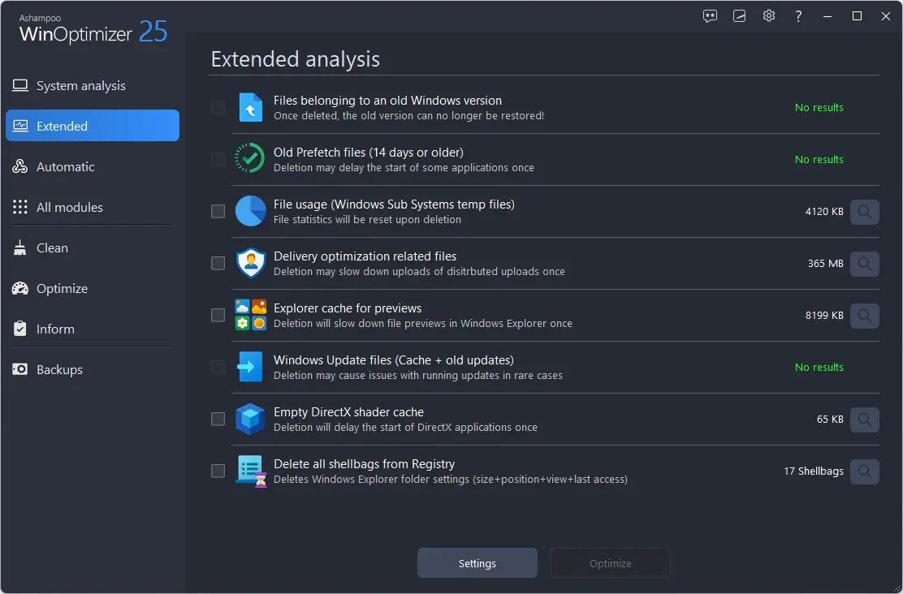The height and width of the screenshot is (594, 903).
Task: Click the skin/theme switch icon in title bar
Action: click(740, 16)
